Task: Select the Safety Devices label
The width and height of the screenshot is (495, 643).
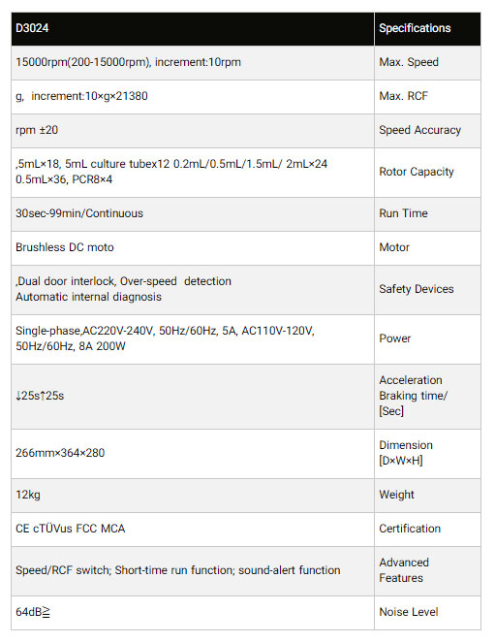Action: [416, 289]
